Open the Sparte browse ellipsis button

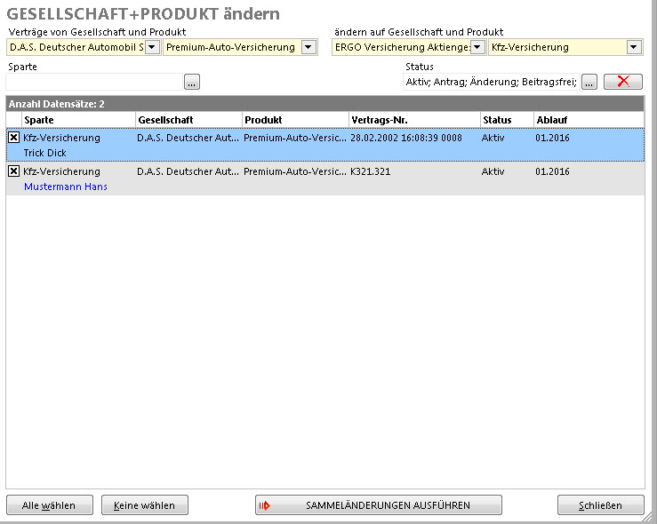(x=192, y=82)
